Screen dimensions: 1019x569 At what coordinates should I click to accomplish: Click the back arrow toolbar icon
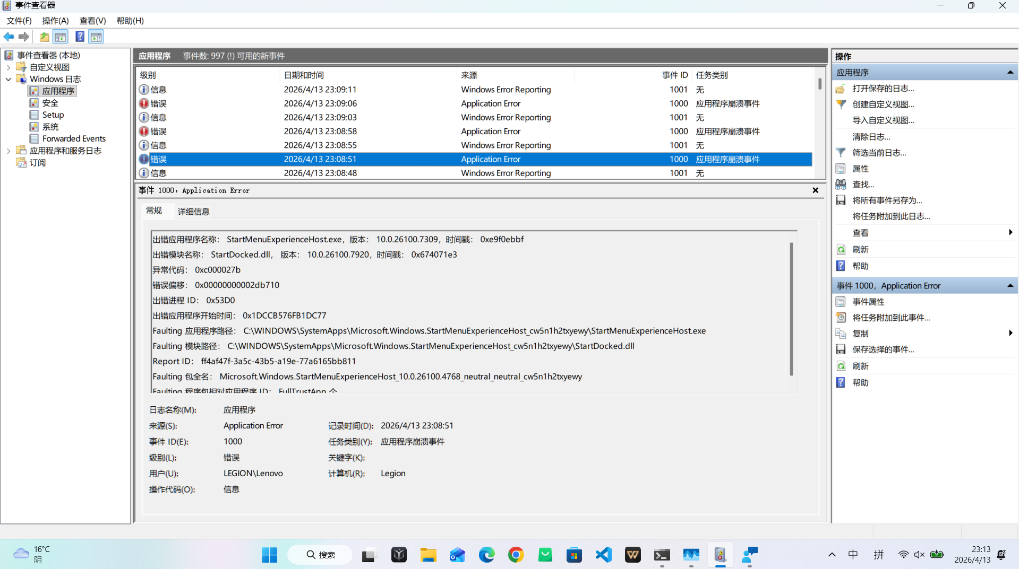coord(9,37)
